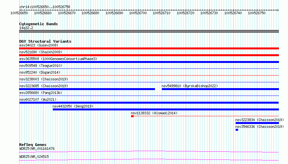This screenshot has height=164, width=288.
Task: Click the small blue block of nsv3546336
Action: tap(237, 130)
